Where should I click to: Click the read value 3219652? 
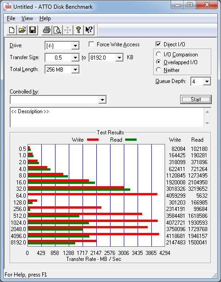pyautogui.click(x=198, y=189)
